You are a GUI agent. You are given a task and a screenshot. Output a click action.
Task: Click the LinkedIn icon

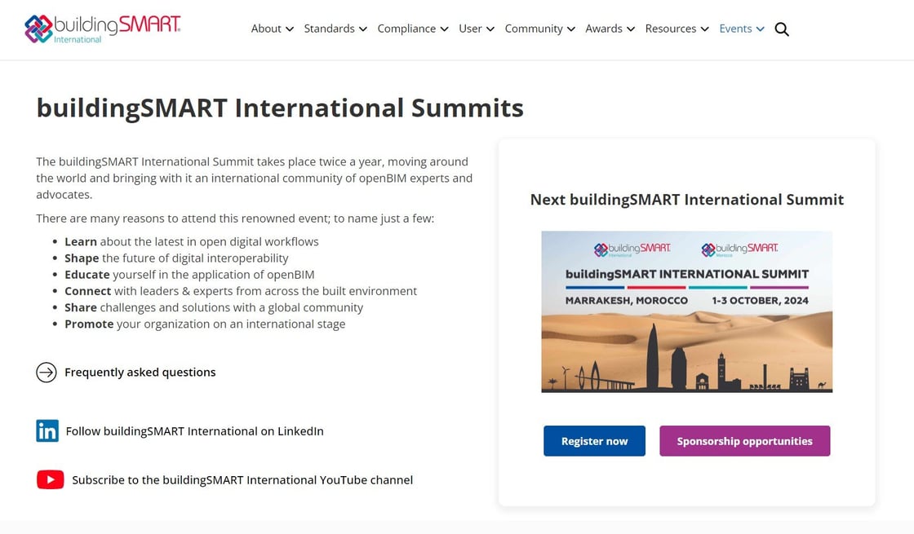(47, 431)
